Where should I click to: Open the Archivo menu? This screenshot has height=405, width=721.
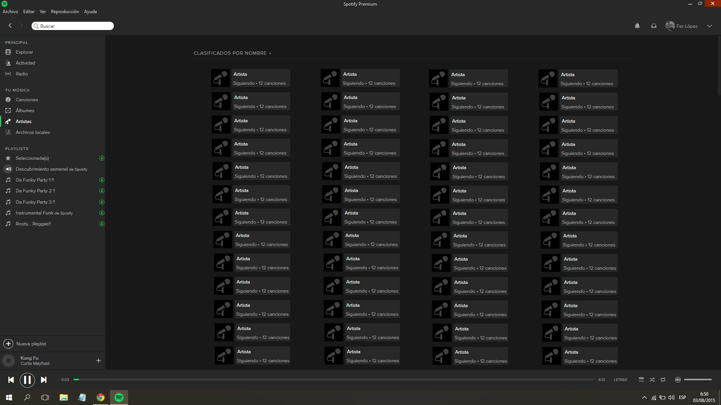10,12
